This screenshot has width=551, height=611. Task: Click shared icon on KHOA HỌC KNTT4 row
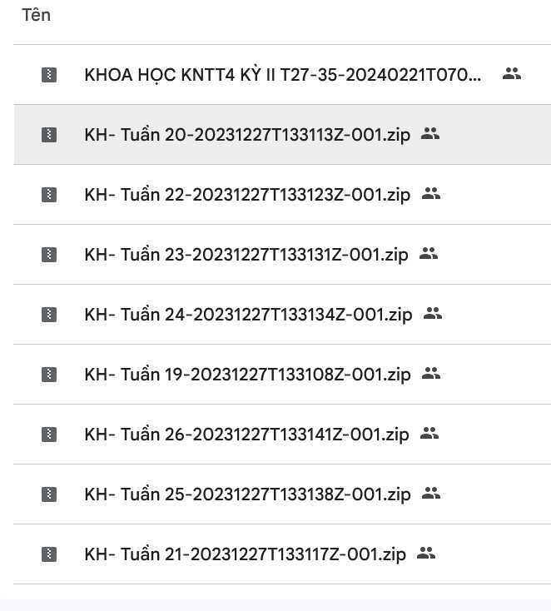coord(512,74)
